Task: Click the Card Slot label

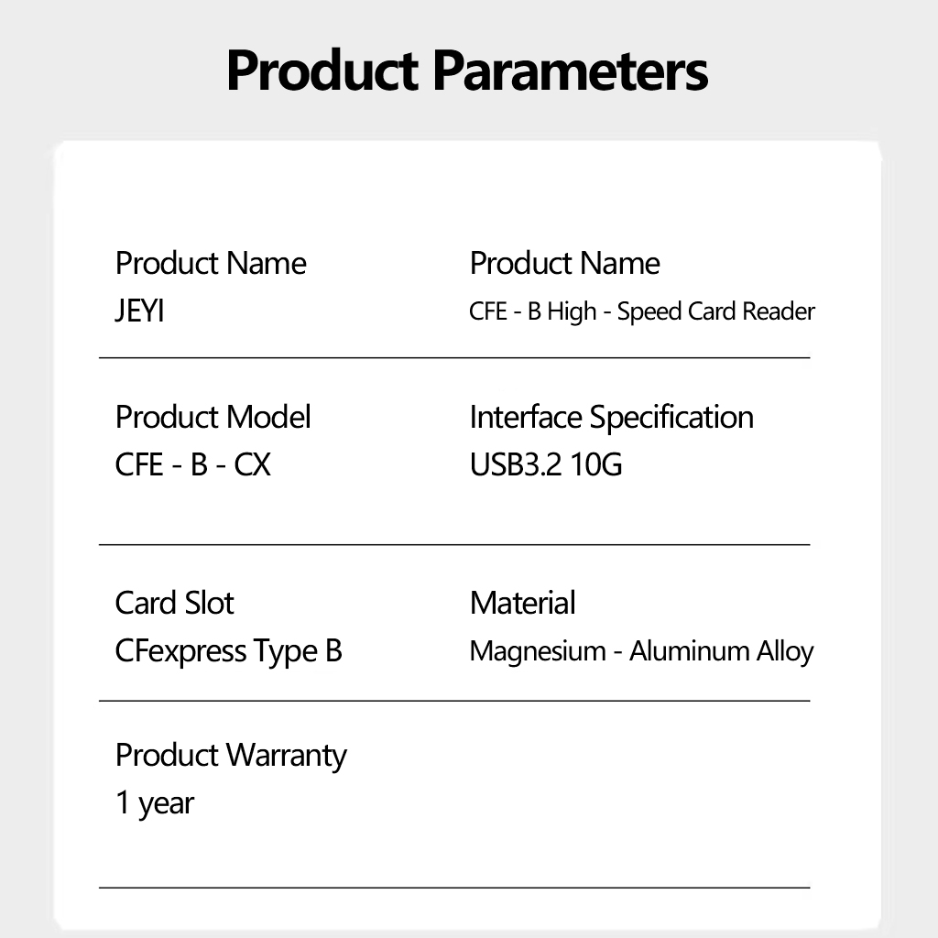Action: (x=174, y=604)
